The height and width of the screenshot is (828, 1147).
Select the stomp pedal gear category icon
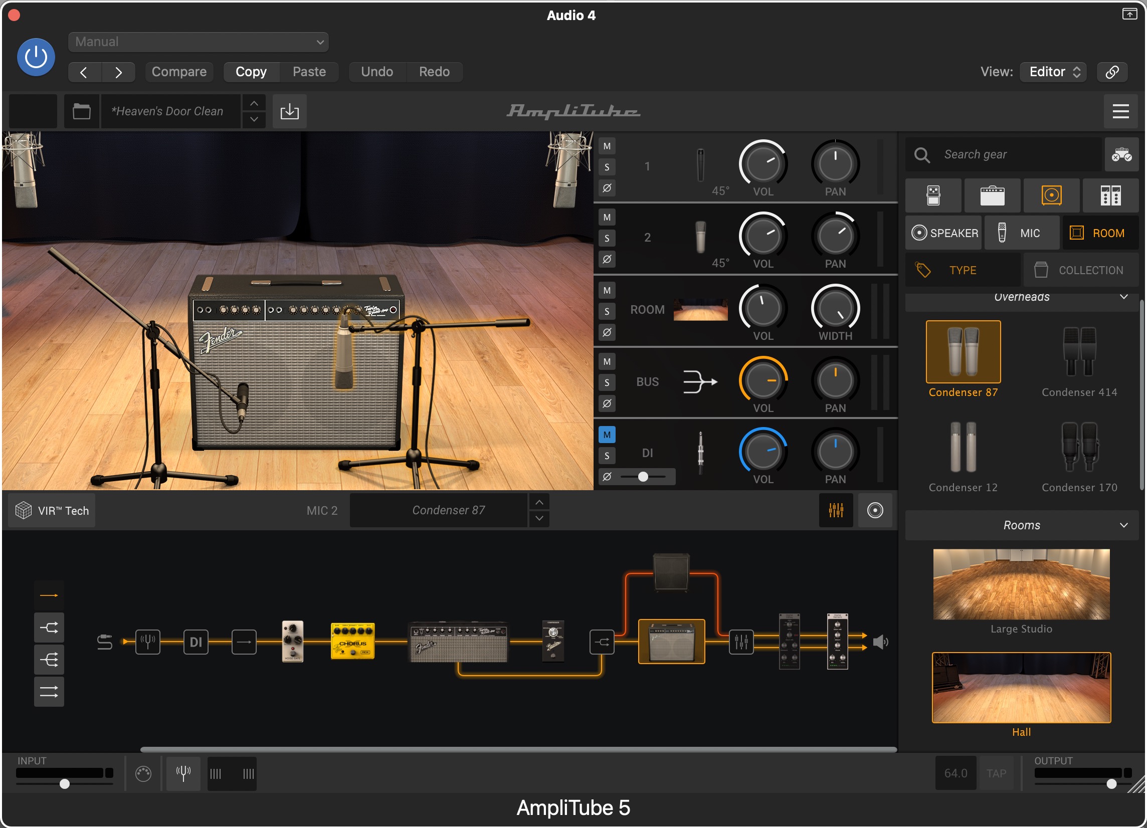click(x=933, y=195)
